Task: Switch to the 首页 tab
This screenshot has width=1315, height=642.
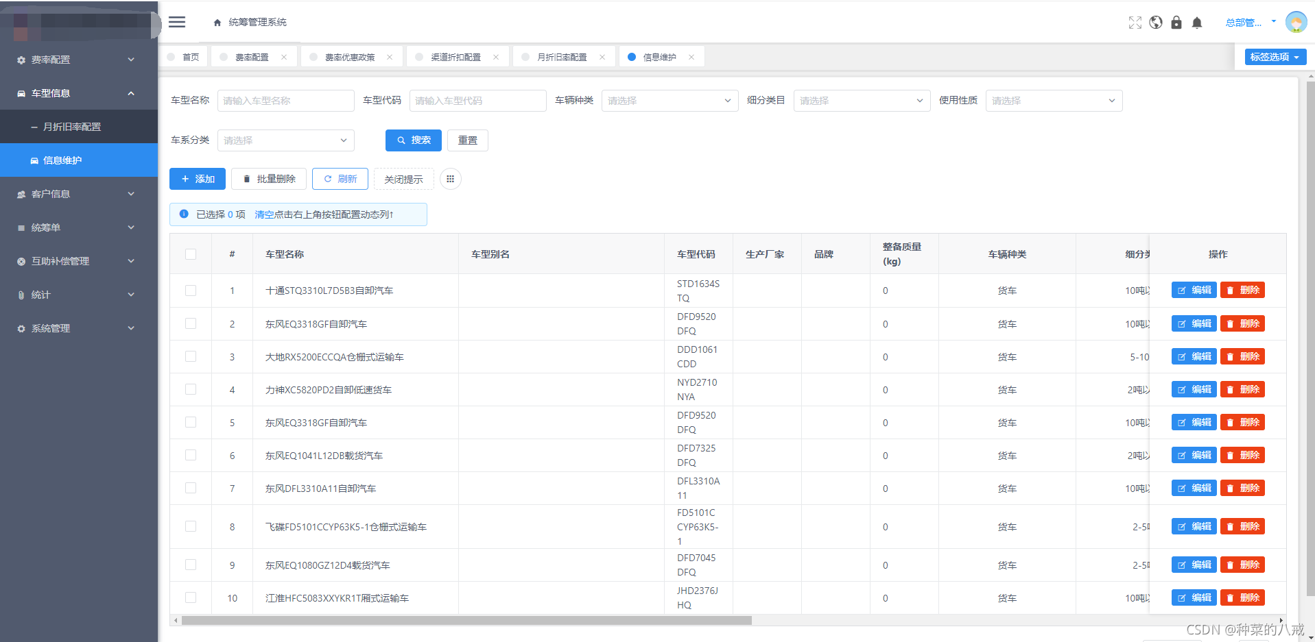Action: [x=183, y=57]
